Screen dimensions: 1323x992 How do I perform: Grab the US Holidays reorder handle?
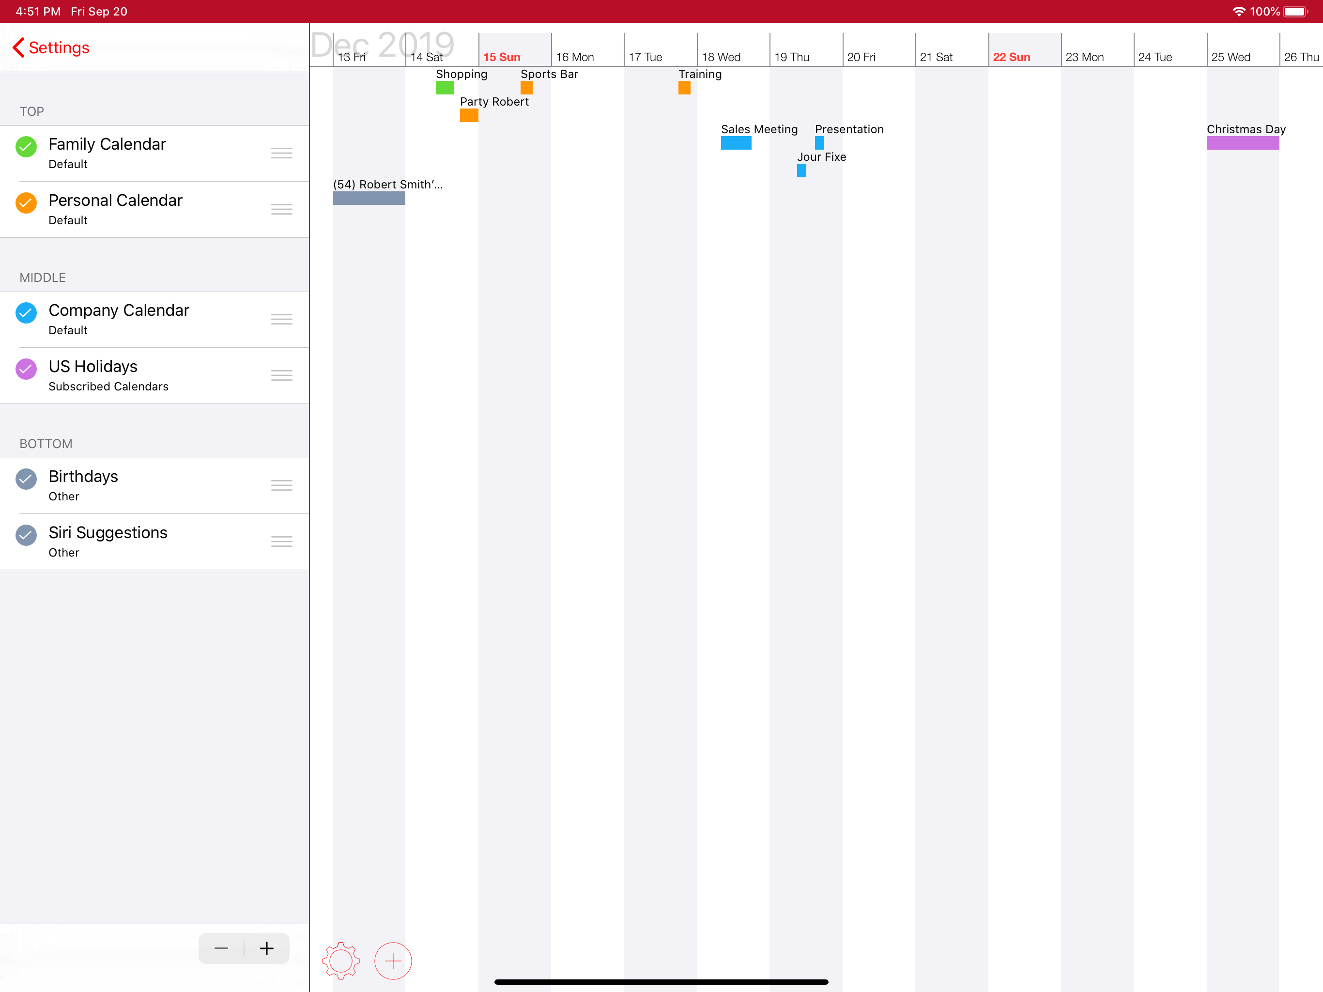tap(282, 375)
